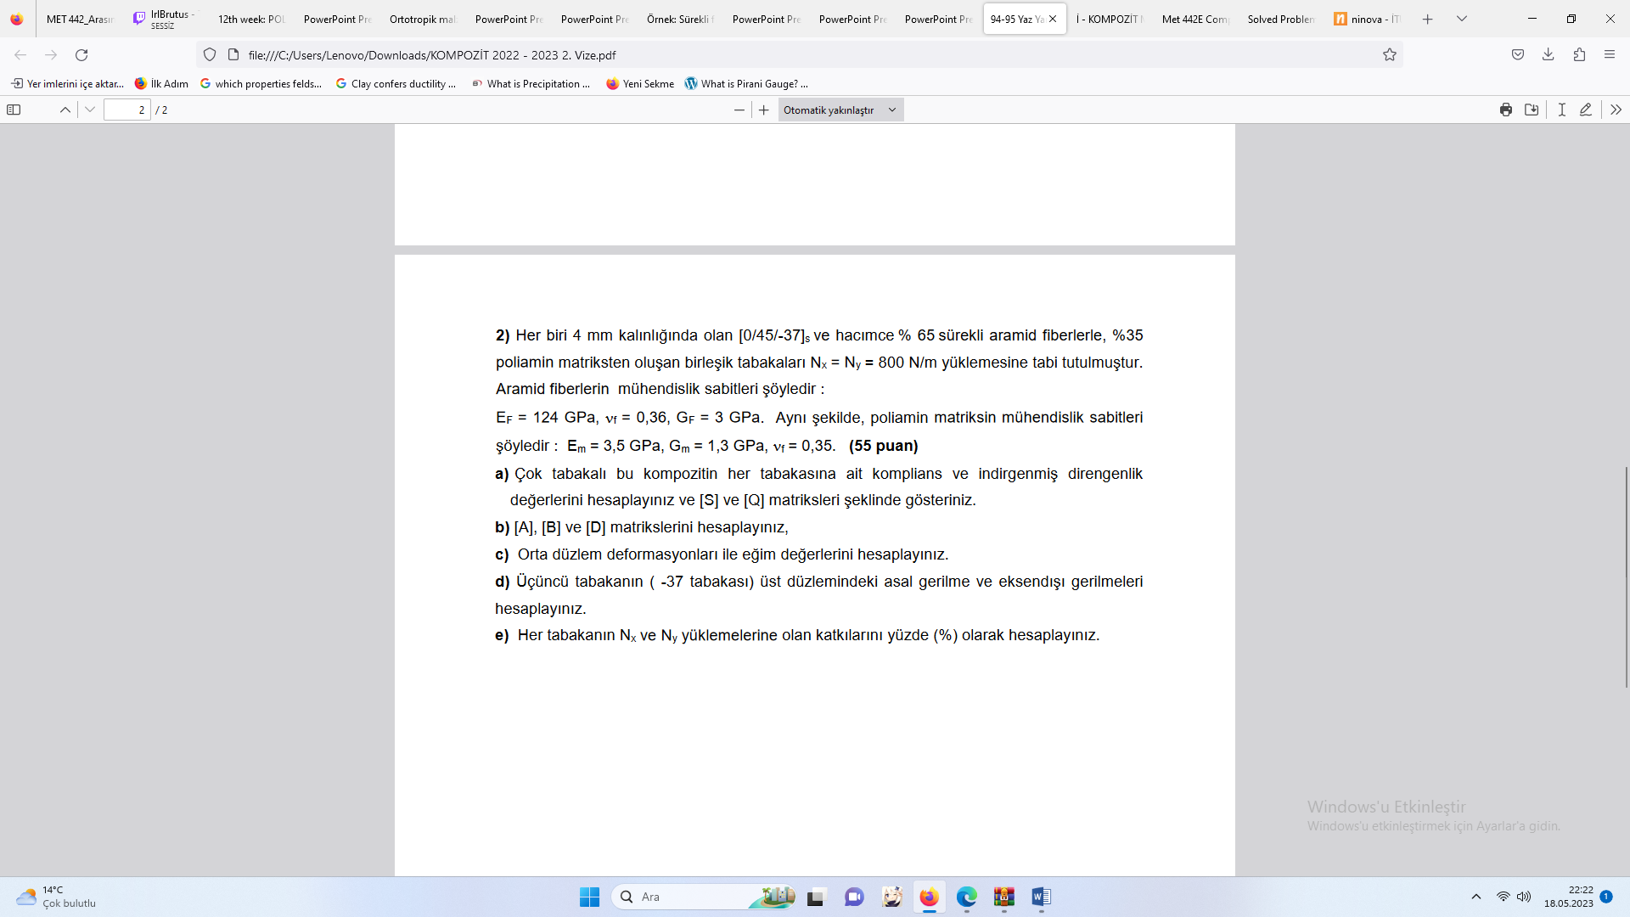1630x917 pixels.
Task: Click the tracking protection shield
Action: point(210,54)
